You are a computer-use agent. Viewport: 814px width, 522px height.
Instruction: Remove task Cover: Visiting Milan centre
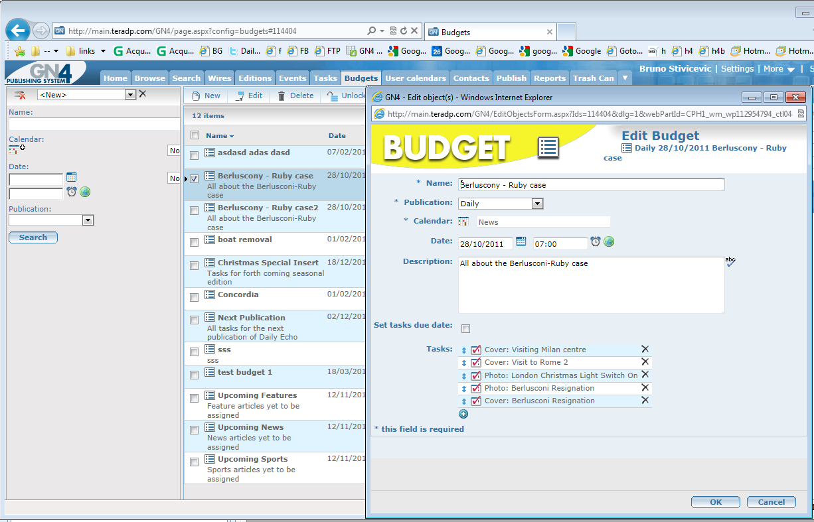point(645,350)
